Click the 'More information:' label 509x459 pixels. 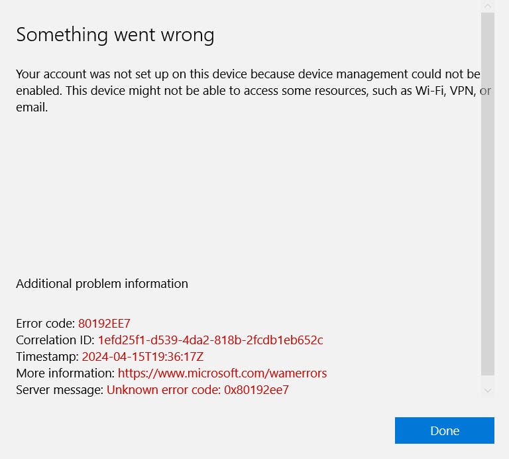click(x=65, y=373)
